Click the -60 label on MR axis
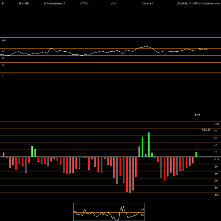The image size is (221, 221). tap(216, 181)
